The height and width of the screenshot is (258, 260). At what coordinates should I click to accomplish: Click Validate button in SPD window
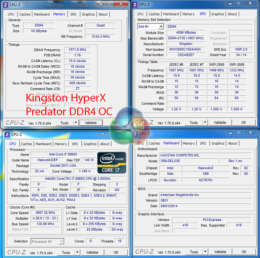click(220, 123)
